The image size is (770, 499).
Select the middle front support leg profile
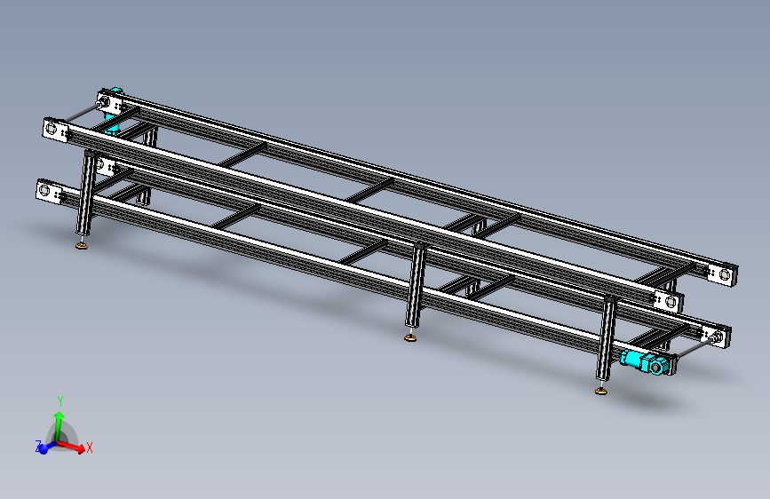click(x=416, y=285)
